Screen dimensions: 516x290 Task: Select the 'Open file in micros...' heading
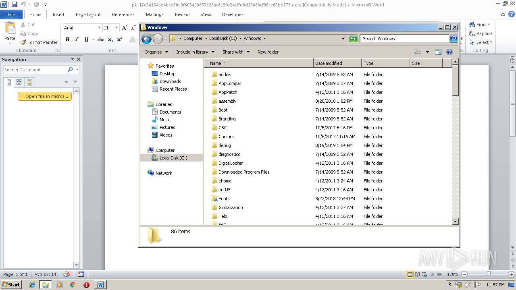[45, 96]
